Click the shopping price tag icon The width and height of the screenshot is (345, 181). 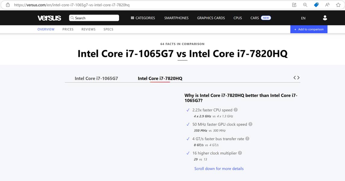point(316,5)
